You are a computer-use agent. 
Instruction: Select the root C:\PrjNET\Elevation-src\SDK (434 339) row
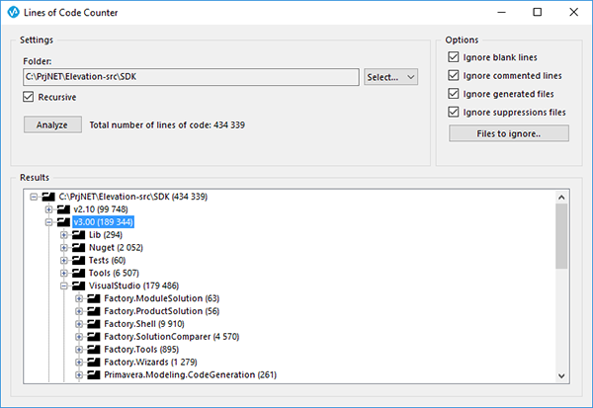(x=133, y=197)
